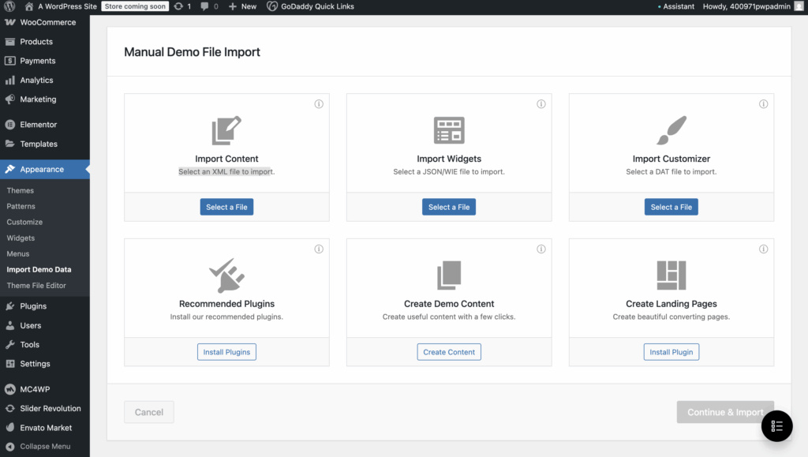Click the Create Content button
The image size is (808, 457).
pyautogui.click(x=449, y=352)
